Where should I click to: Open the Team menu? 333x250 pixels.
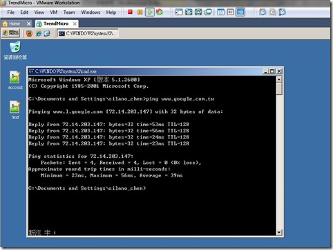(69, 12)
